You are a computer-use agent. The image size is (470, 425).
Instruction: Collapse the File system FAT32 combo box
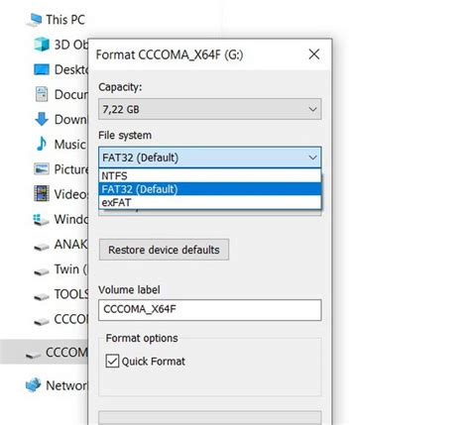pos(210,158)
